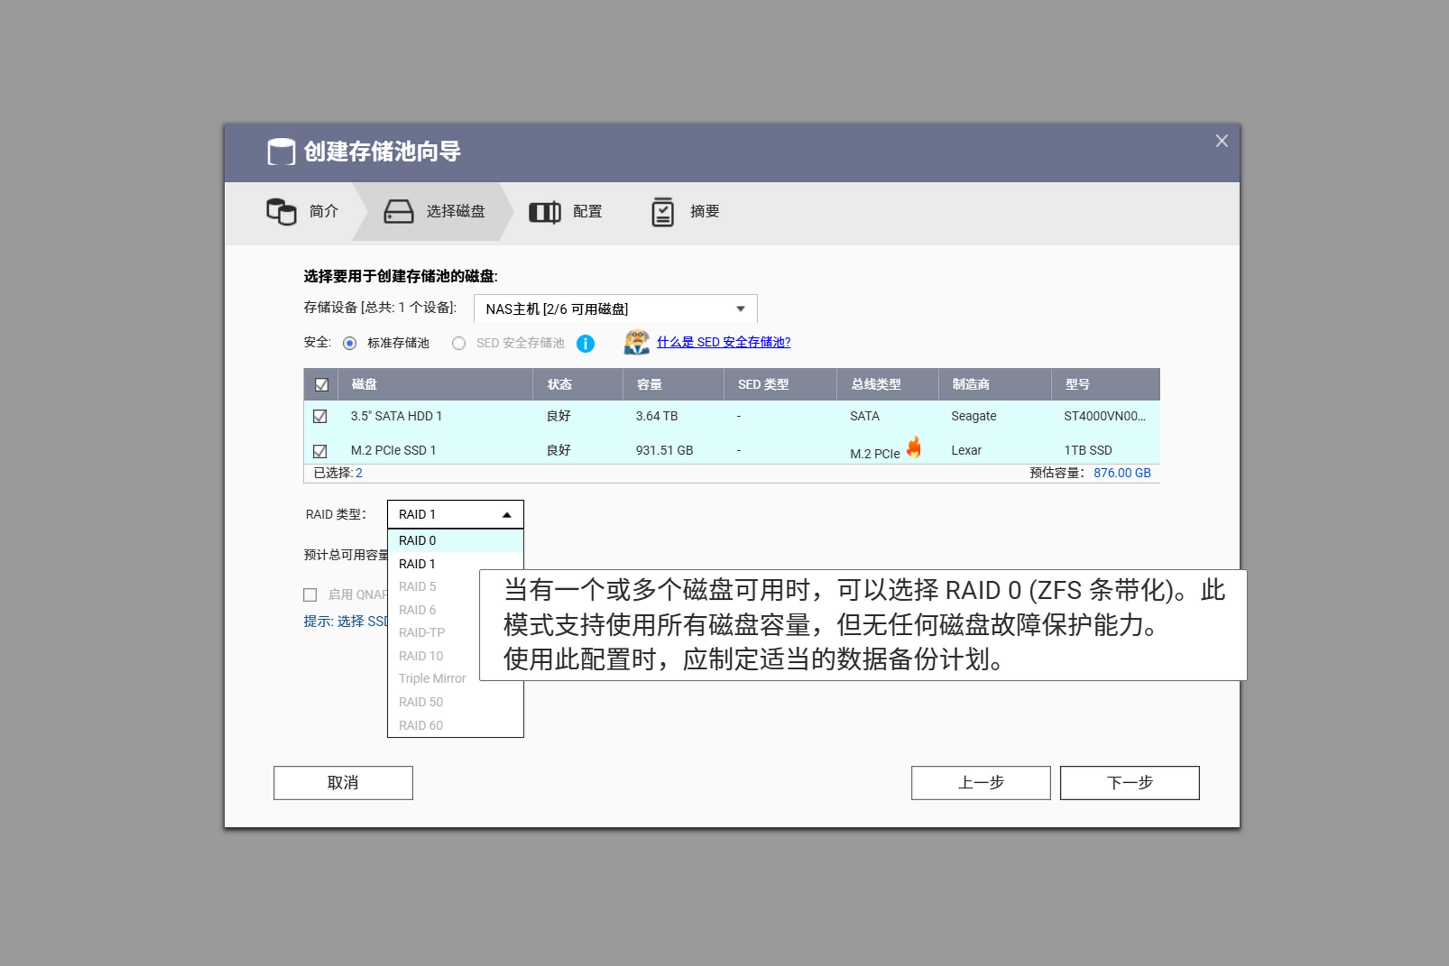
Task: Click the fire icon next to M.2 PCIe
Action: (914, 447)
